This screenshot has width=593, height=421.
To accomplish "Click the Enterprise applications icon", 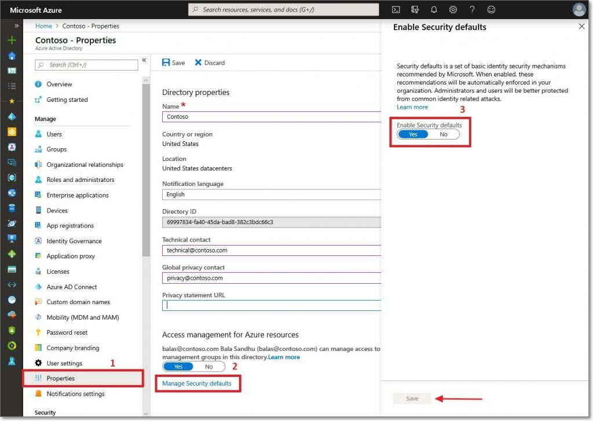I will point(38,195).
